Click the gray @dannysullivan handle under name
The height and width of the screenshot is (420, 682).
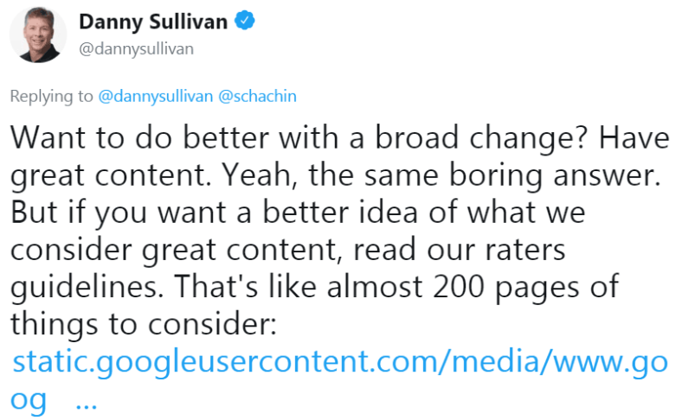(x=136, y=48)
